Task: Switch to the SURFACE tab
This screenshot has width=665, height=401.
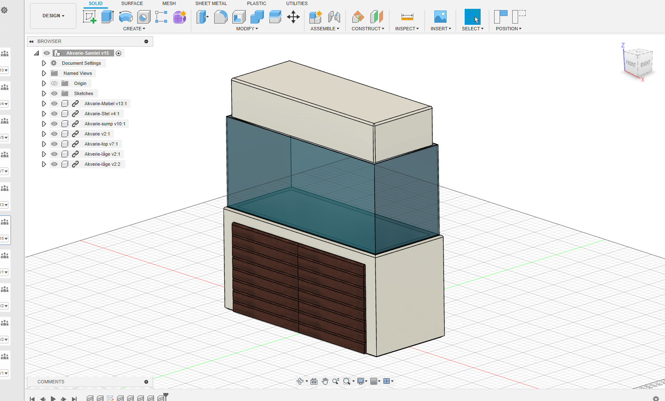Action: (x=132, y=3)
